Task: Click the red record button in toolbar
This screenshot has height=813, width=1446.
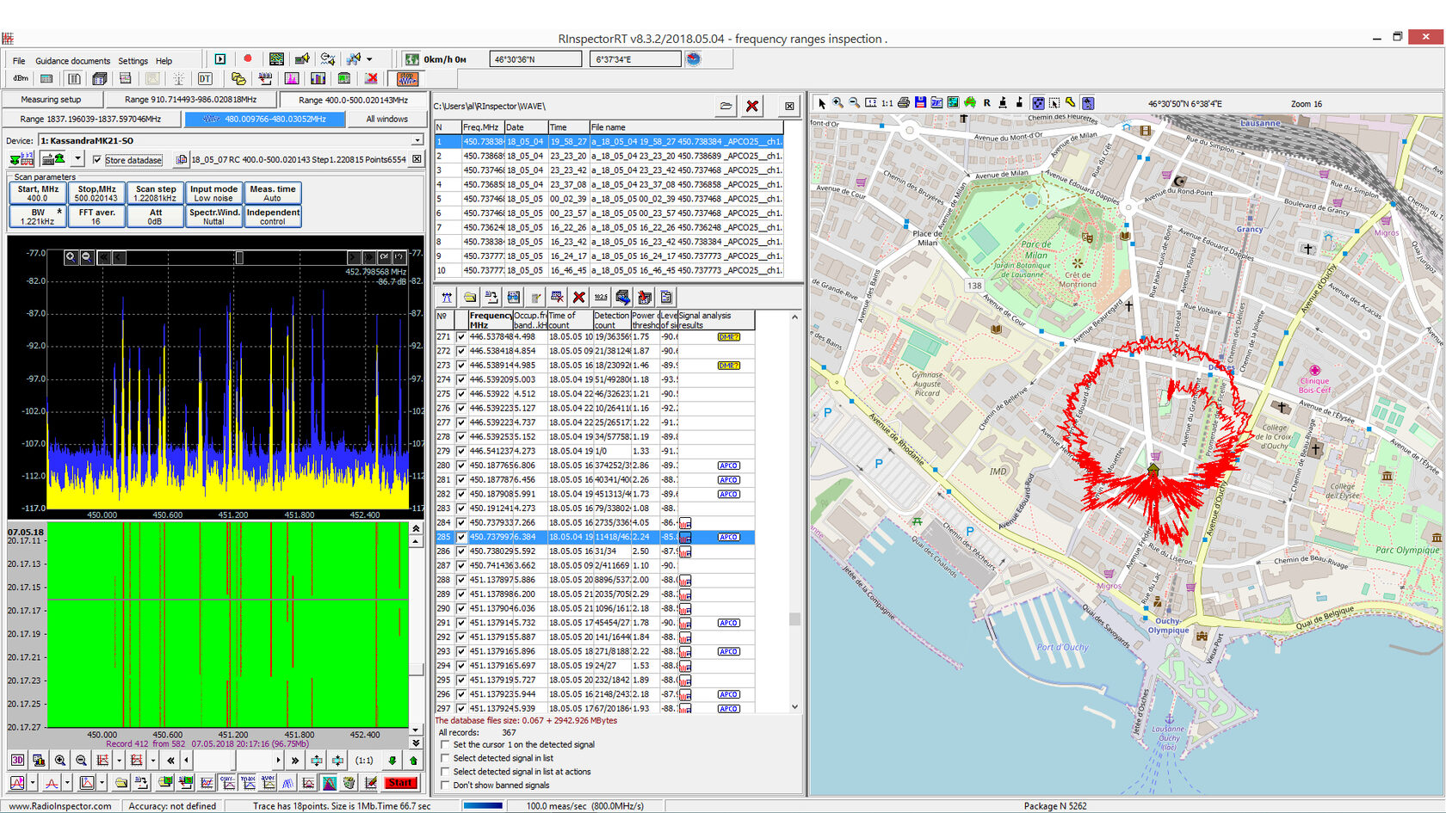Action: [248, 59]
